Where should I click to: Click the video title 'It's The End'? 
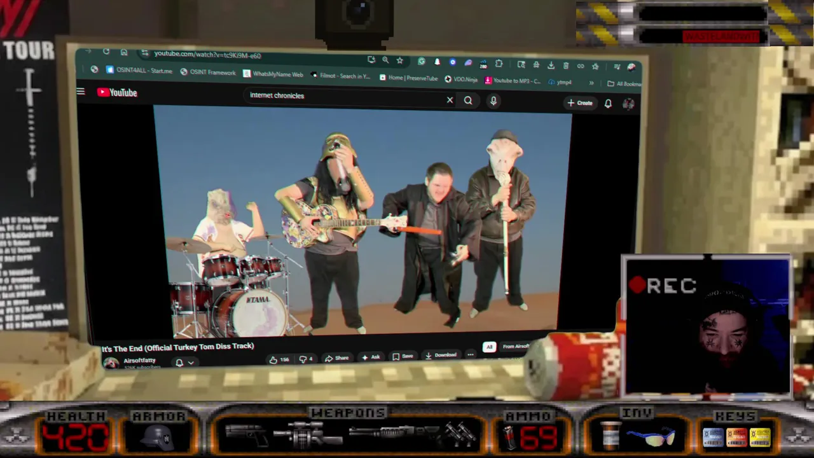(177, 347)
